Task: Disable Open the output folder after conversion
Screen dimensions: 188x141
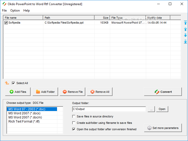Action: click(x=74, y=129)
